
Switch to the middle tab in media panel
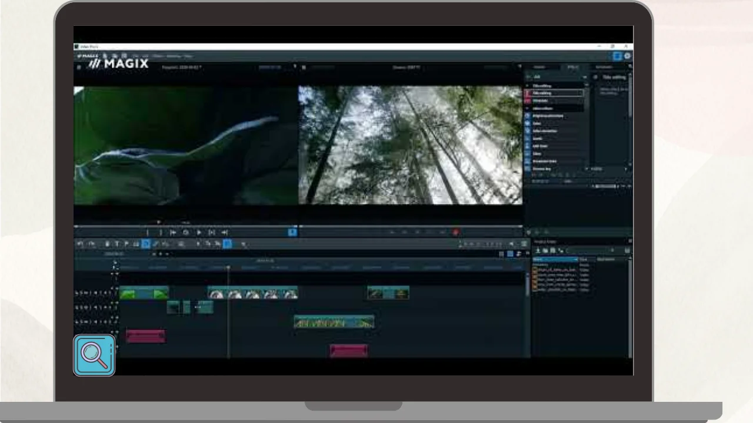pyautogui.click(x=572, y=67)
